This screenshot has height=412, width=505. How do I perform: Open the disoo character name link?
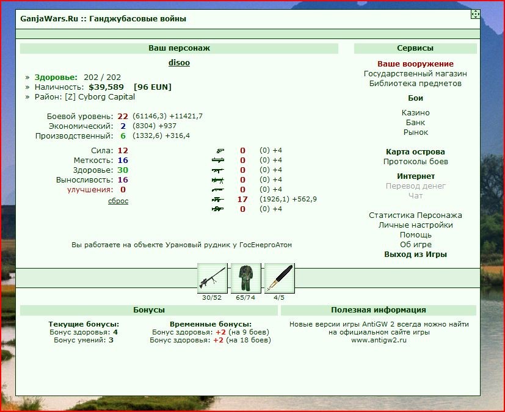point(179,63)
